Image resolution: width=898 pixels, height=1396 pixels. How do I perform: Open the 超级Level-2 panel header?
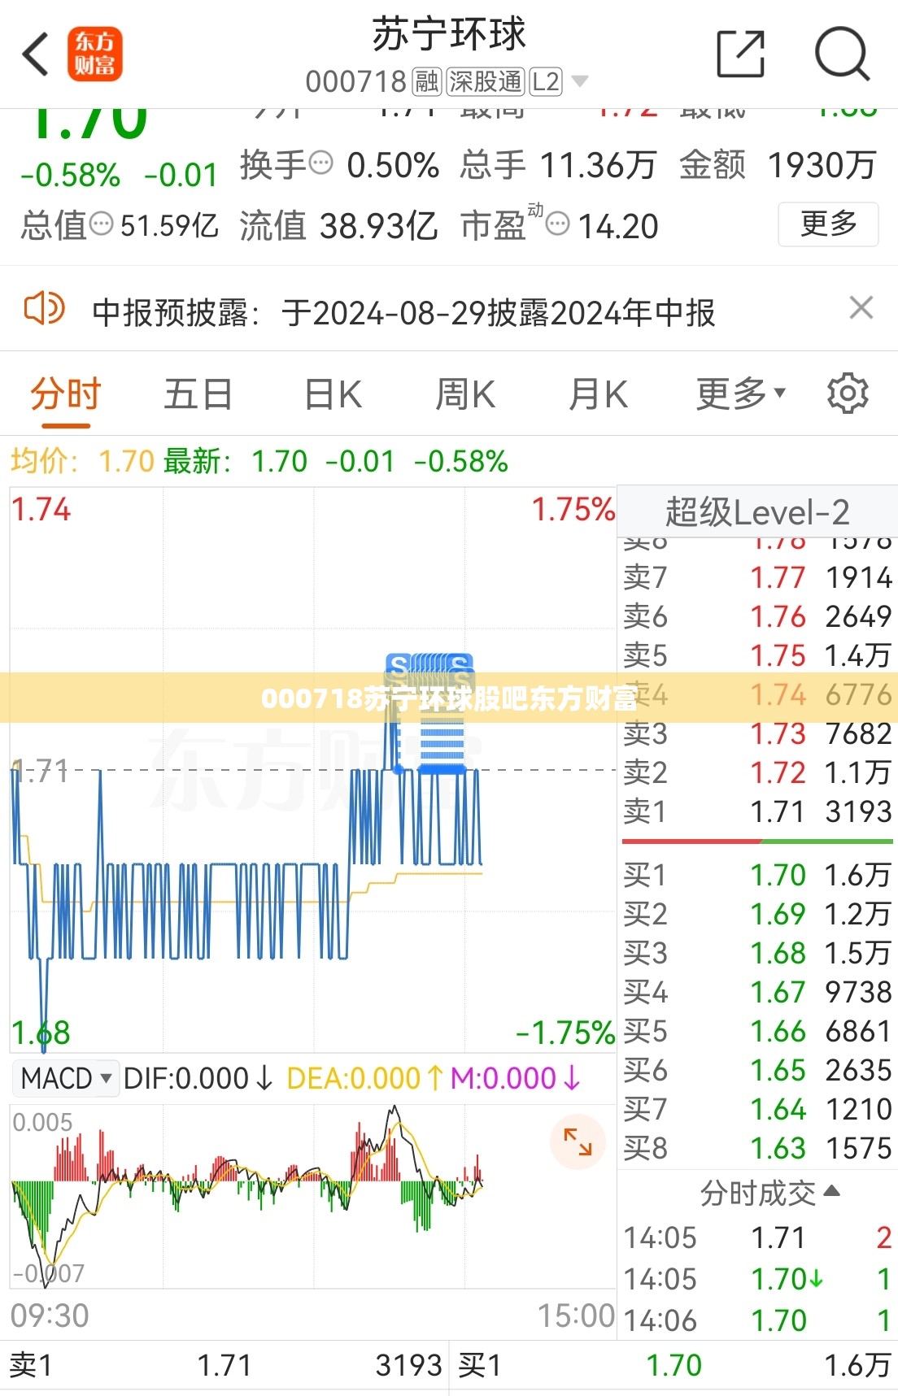(x=757, y=512)
